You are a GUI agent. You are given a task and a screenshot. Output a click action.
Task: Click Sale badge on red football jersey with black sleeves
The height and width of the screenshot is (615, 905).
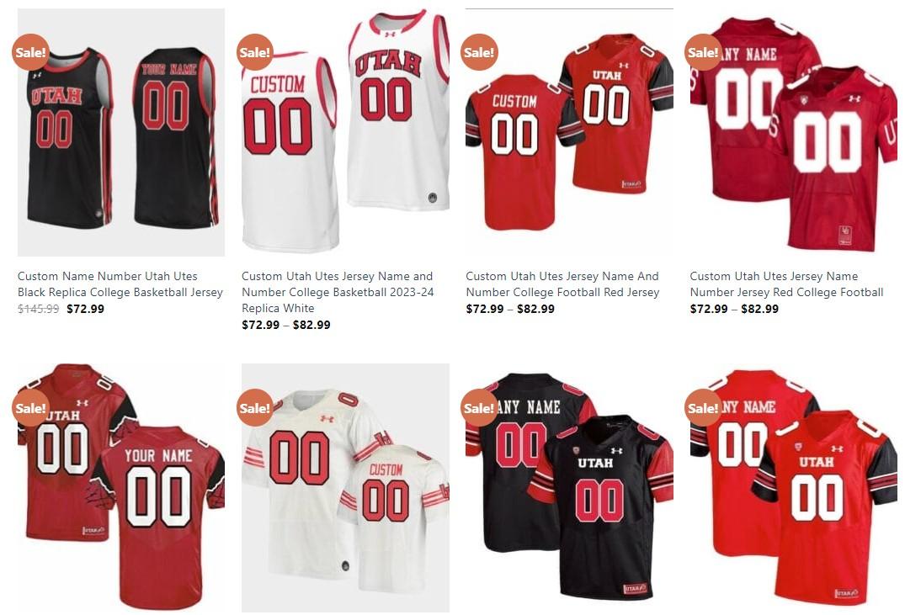479,52
